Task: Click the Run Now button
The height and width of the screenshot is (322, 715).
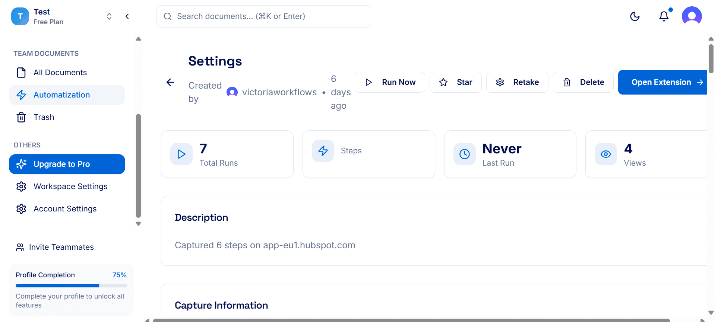Action: (x=390, y=82)
